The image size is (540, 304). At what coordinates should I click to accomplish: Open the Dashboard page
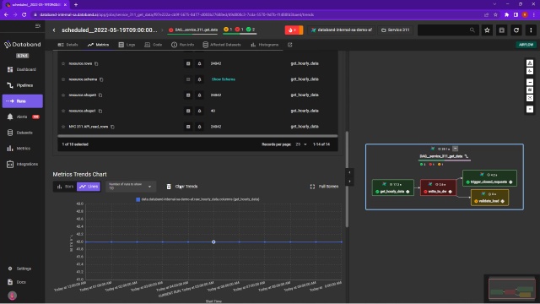22,69
